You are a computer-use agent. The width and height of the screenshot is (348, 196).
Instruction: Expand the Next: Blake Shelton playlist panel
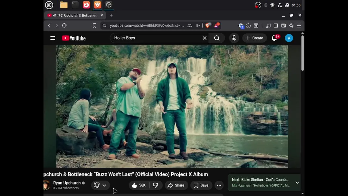point(297,183)
